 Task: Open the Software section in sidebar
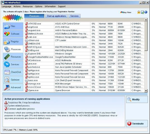pos(13,34)
